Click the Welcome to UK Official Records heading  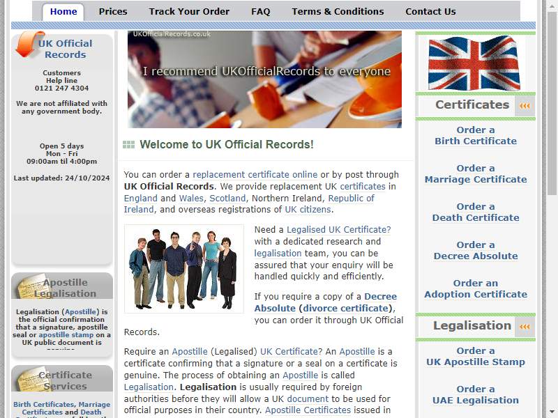point(227,144)
